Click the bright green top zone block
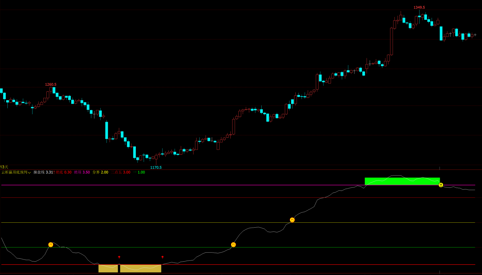The image size is (482, 275). click(x=402, y=181)
